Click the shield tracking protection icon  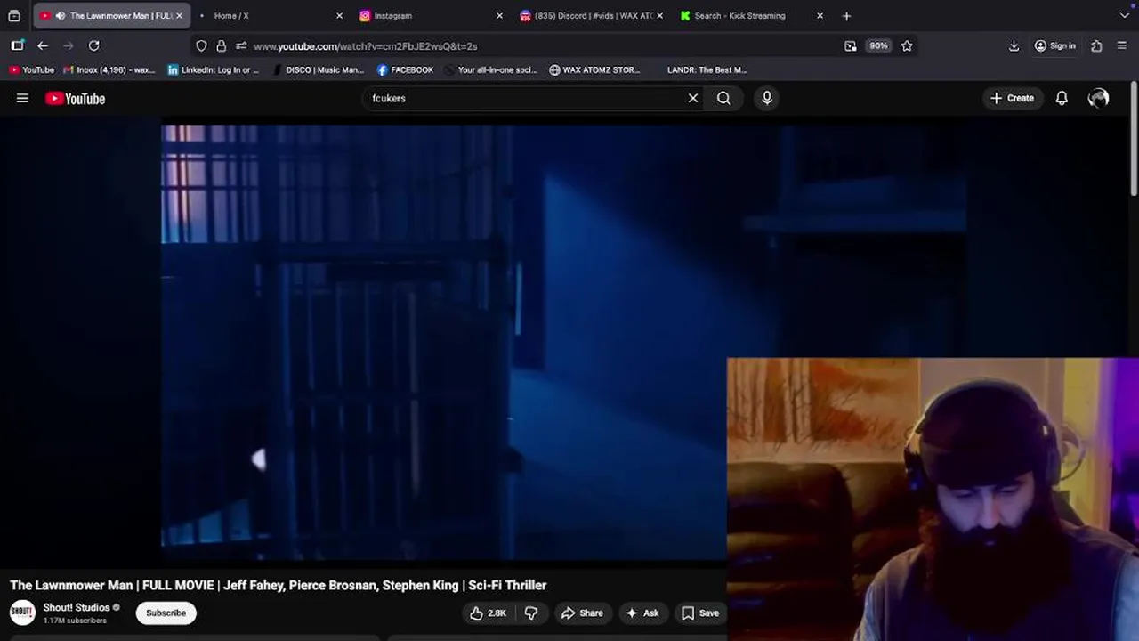point(201,45)
